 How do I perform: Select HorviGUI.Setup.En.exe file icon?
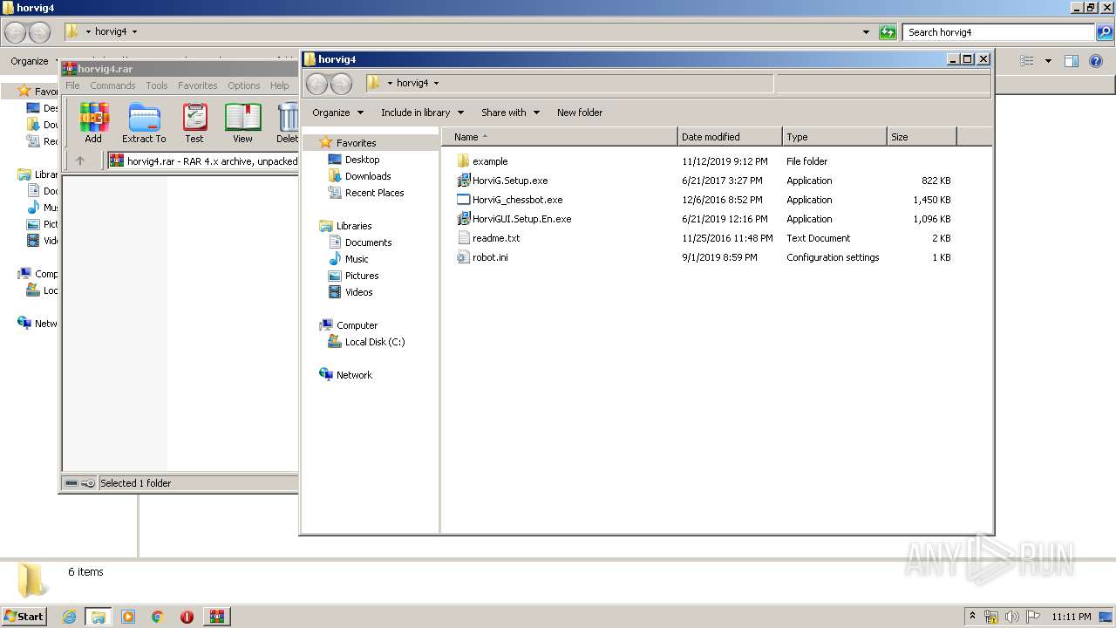click(464, 219)
